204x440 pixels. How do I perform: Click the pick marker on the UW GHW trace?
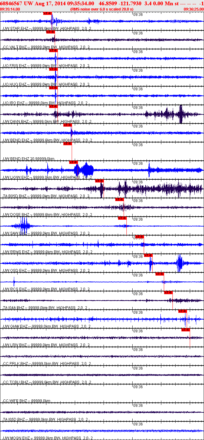[183, 311]
